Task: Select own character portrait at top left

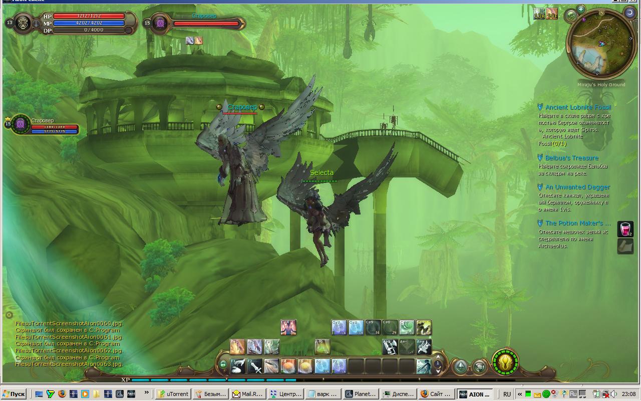Action: click(23, 23)
